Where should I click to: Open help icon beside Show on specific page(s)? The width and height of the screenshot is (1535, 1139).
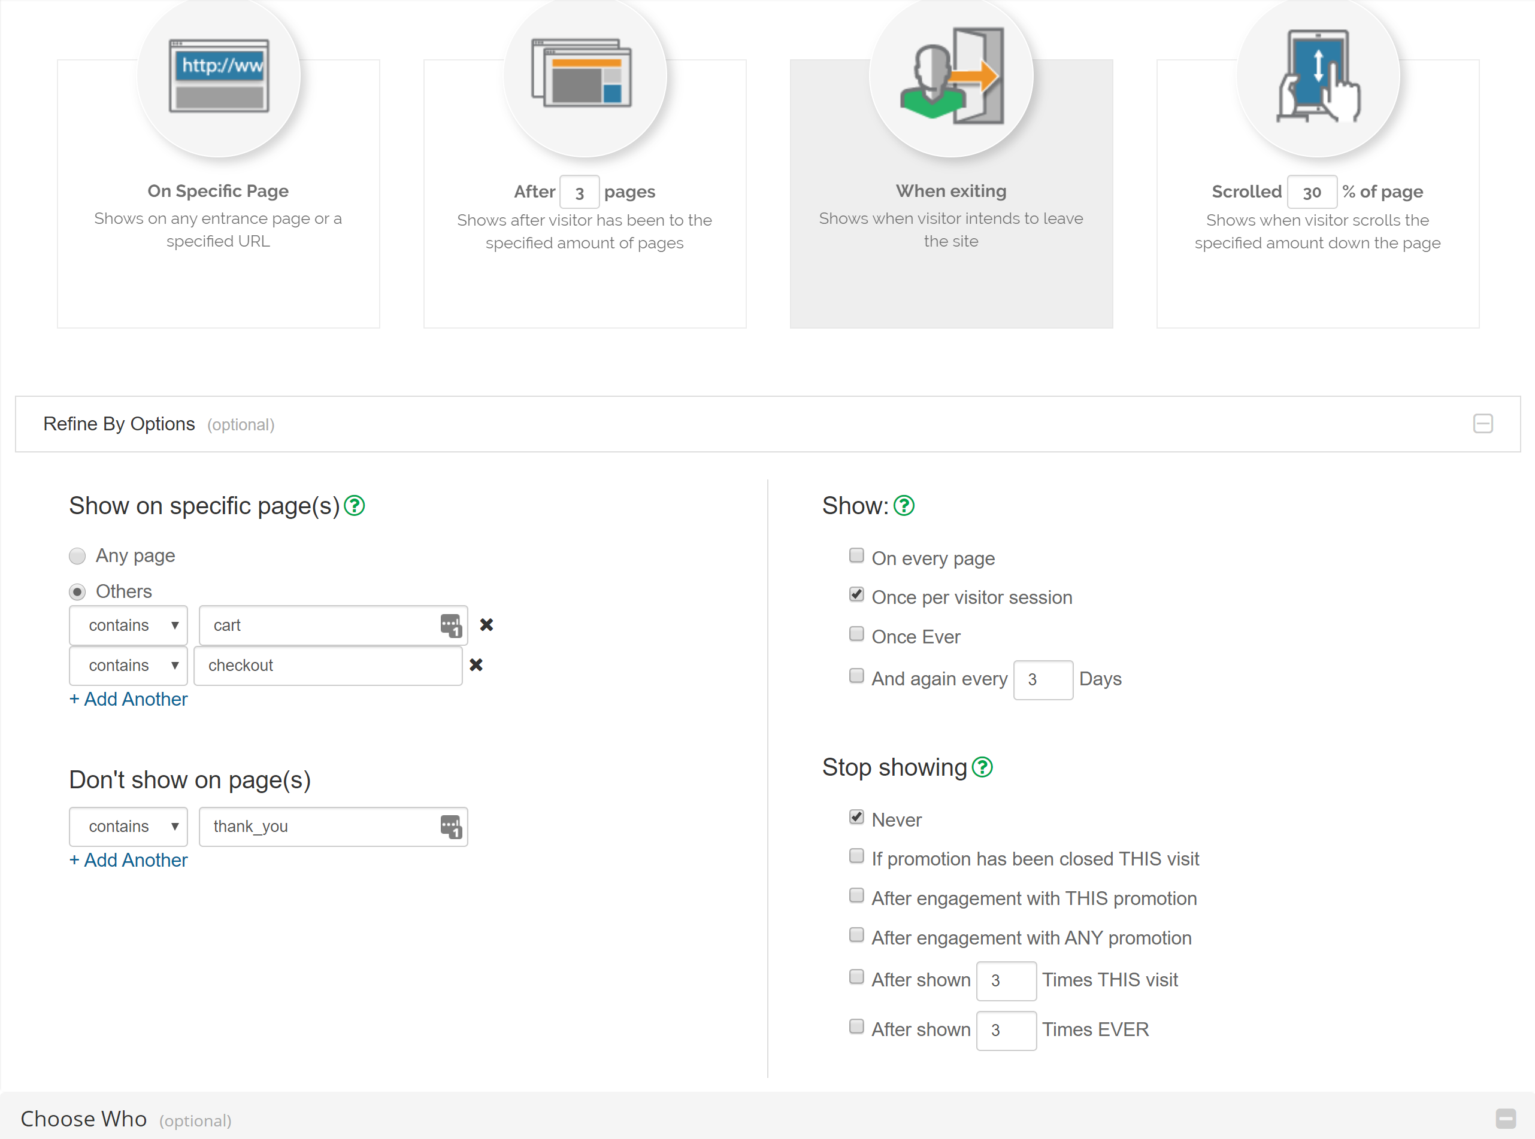355,505
